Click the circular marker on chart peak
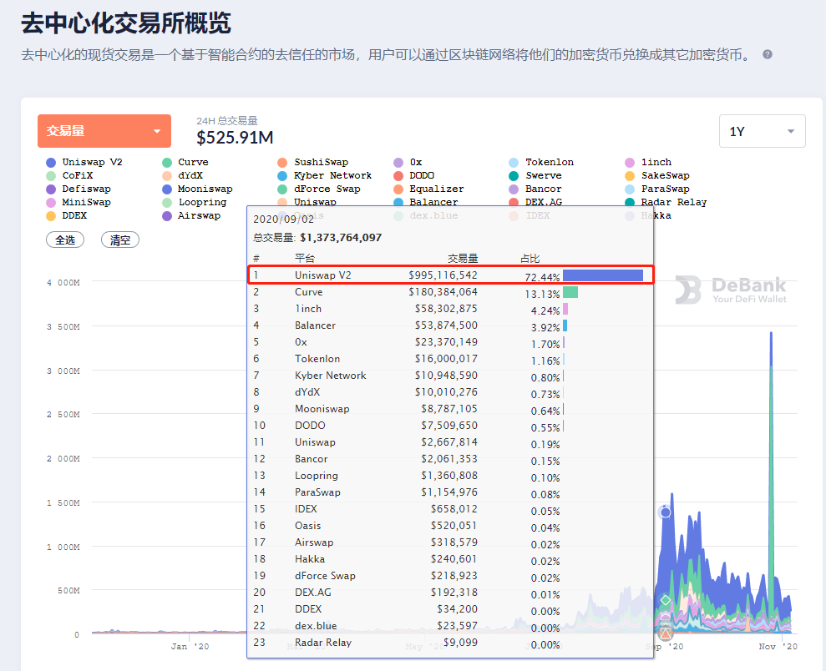 [666, 512]
